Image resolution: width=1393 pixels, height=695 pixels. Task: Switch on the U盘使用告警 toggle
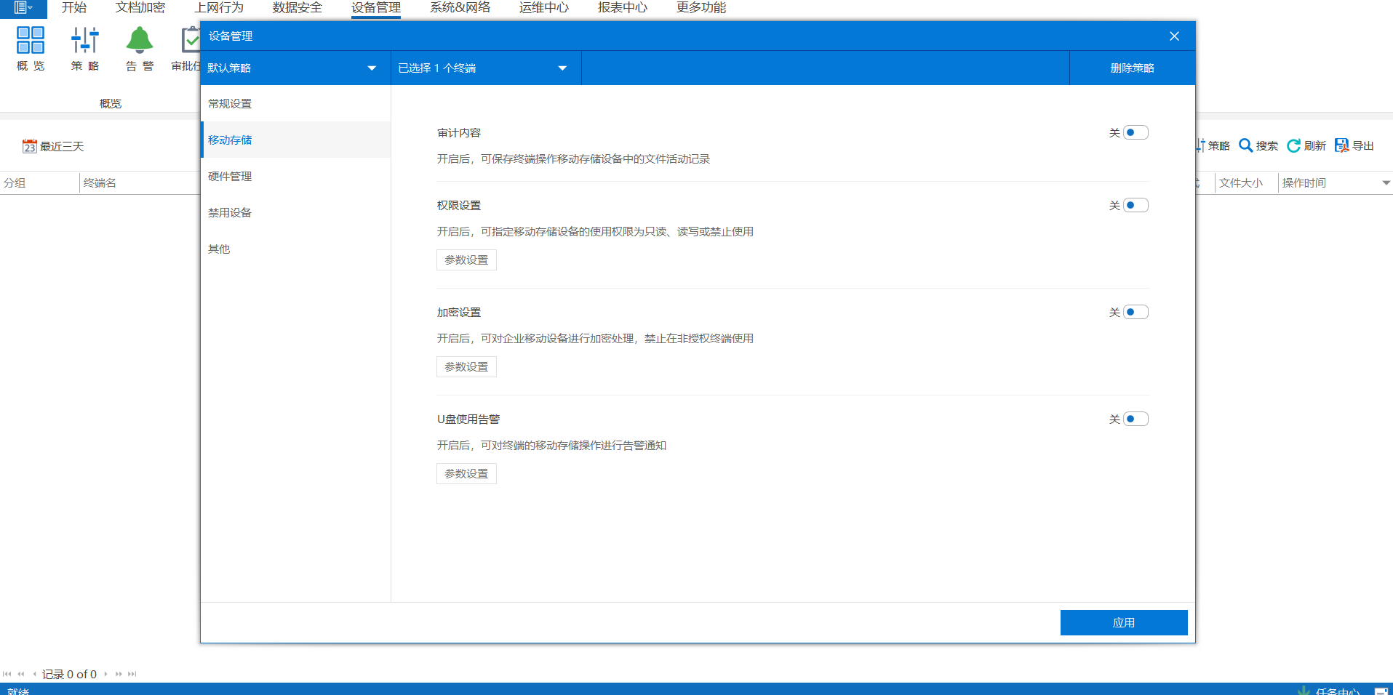(1135, 419)
